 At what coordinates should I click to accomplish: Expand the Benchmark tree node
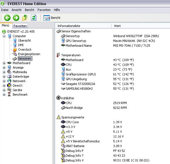pos(4,95)
